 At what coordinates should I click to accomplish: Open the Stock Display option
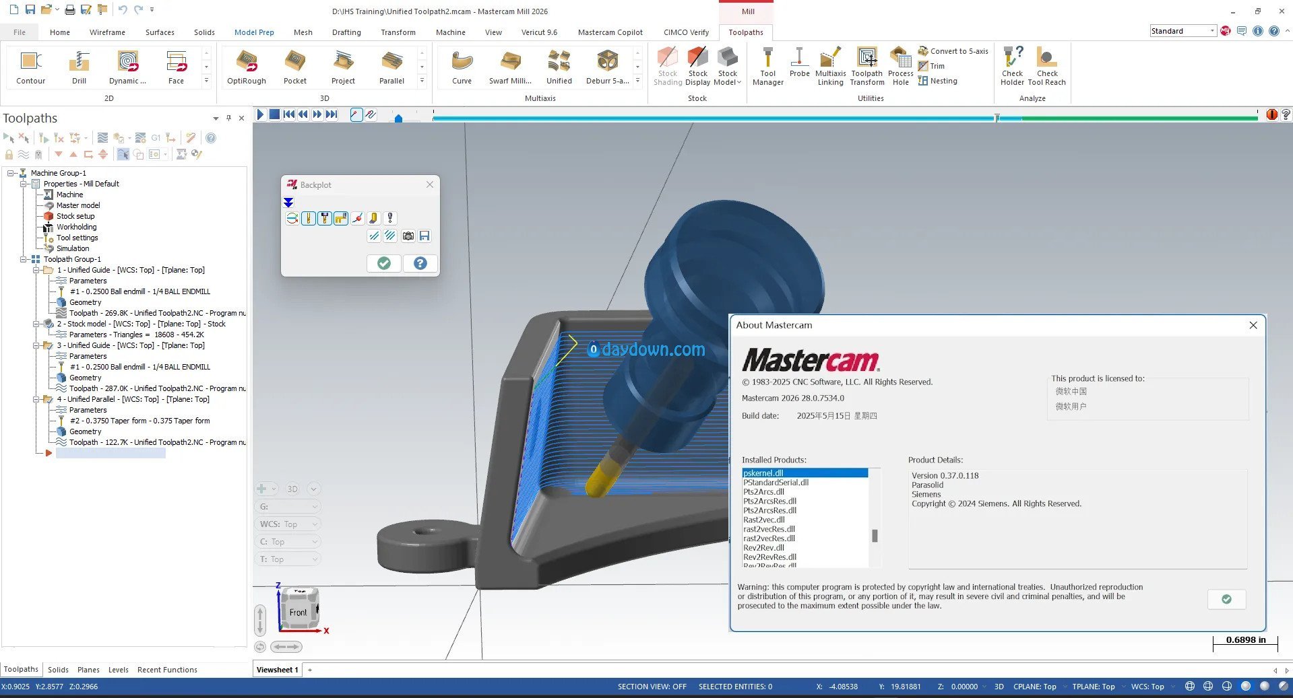point(697,67)
